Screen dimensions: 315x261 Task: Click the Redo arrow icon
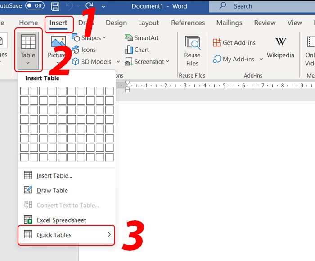pos(90,6)
